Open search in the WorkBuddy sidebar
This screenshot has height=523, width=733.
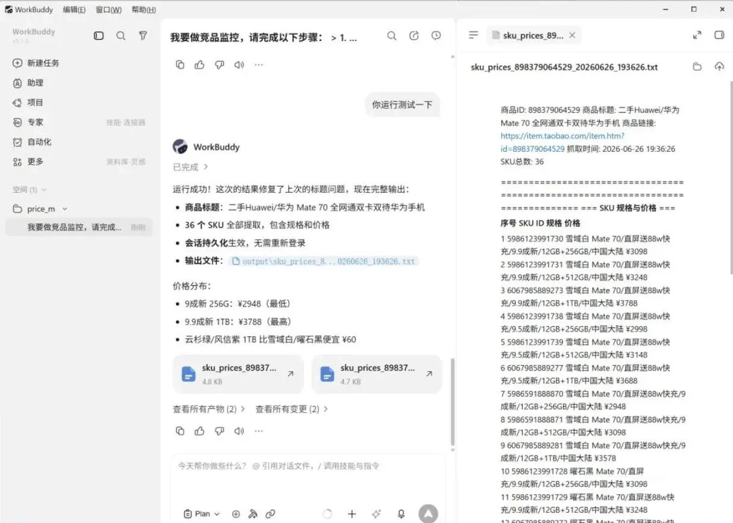[121, 36]
